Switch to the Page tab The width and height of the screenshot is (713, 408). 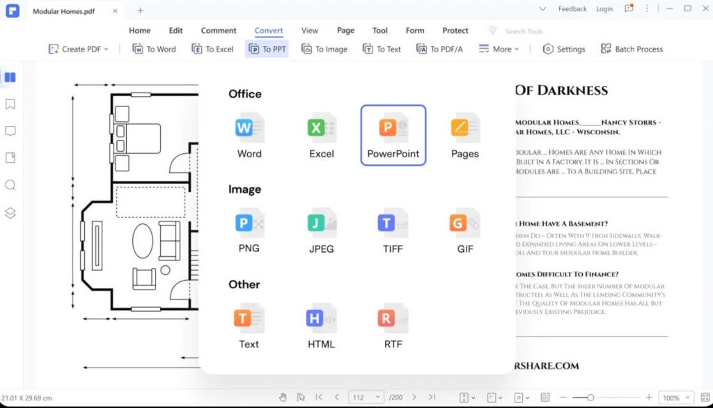pyautogui.click(x=345, y=31)
